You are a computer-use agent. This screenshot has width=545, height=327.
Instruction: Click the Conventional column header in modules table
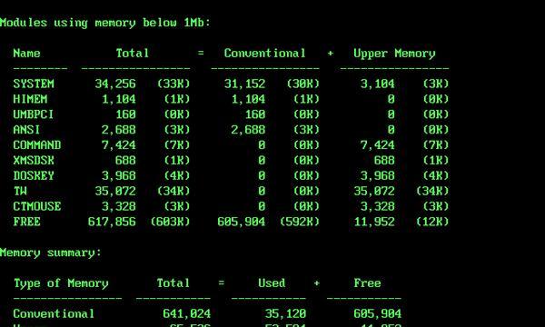(x=265, y=54)
